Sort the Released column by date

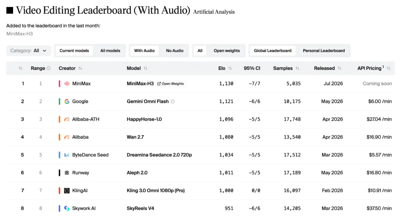point(340,68)
